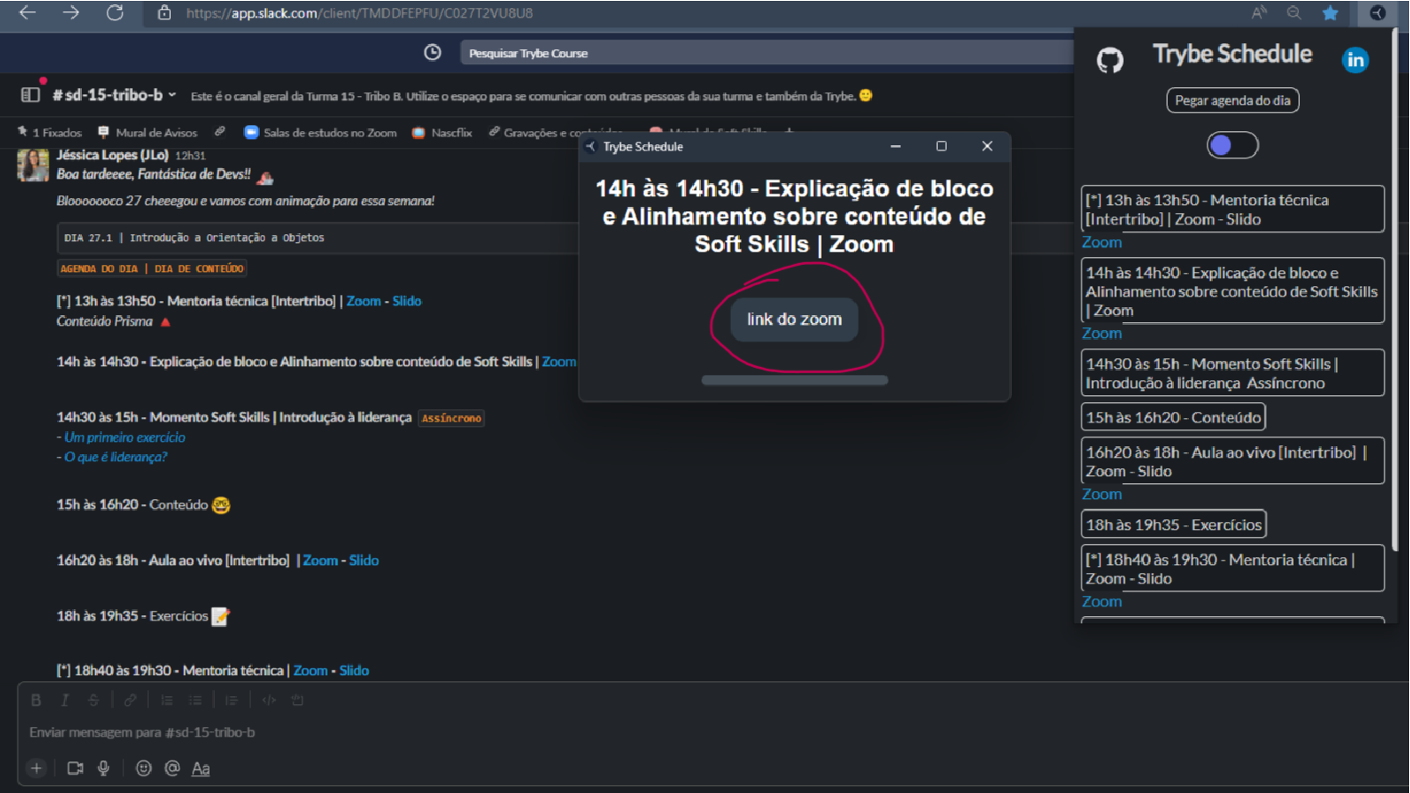Start an ordered list in the composer

tap(166, 701)
